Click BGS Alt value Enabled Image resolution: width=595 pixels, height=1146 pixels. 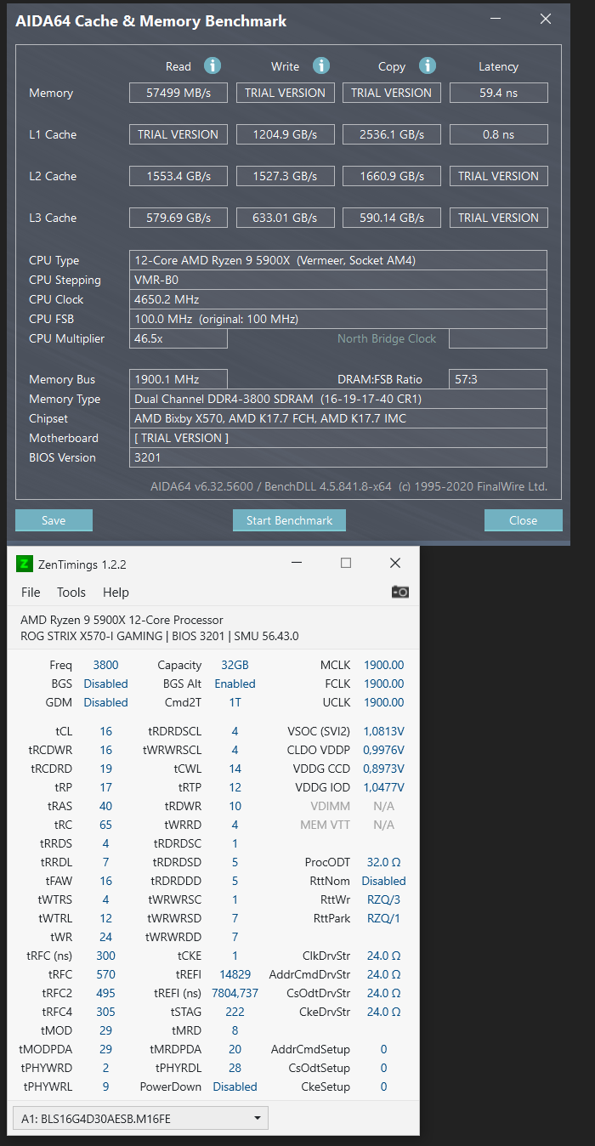pyautogui.click(x=235, y=684)
